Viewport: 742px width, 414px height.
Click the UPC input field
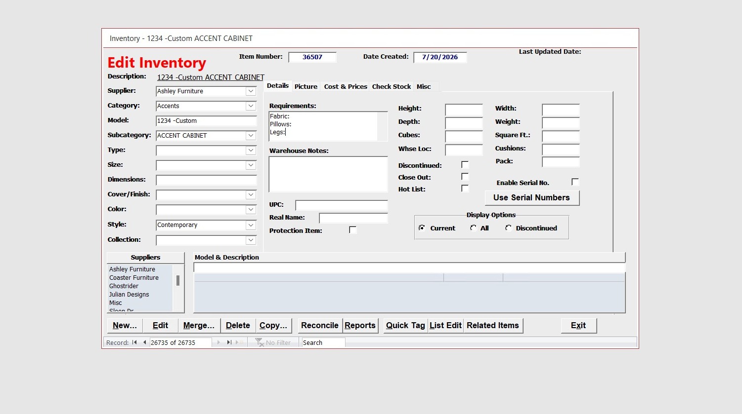(x=342, y=205)
